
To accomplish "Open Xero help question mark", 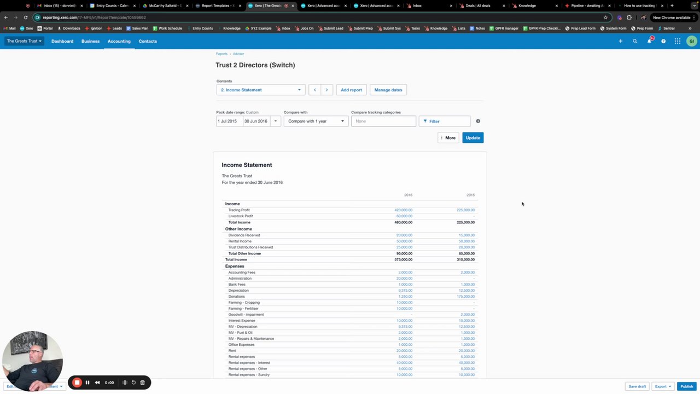I will (x=663, y=41).
